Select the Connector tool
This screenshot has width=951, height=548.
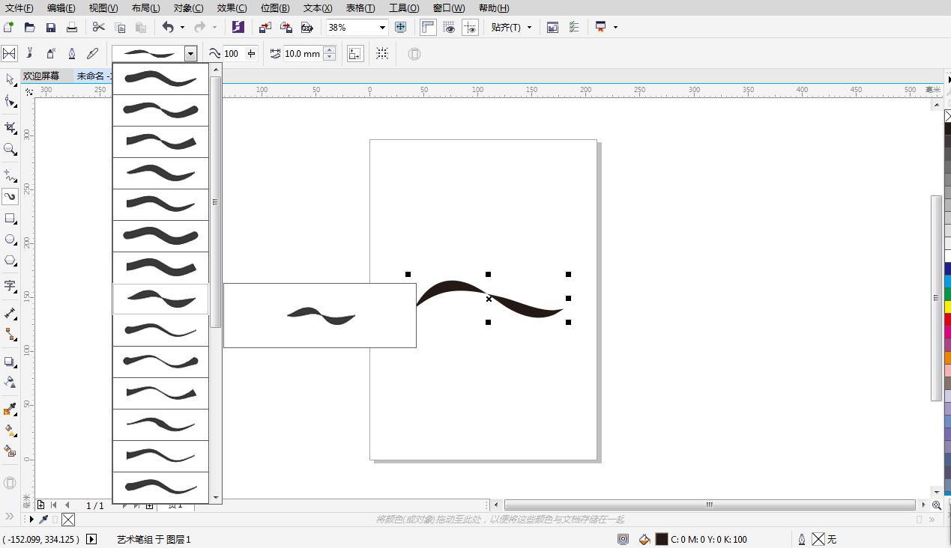10,334
